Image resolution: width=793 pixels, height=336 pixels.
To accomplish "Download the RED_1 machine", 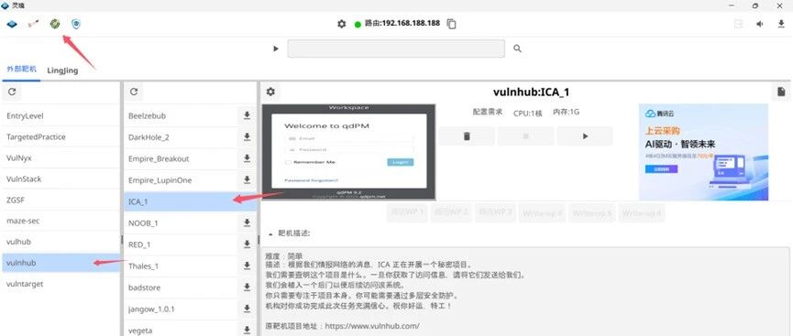I will tap(247, 244).
